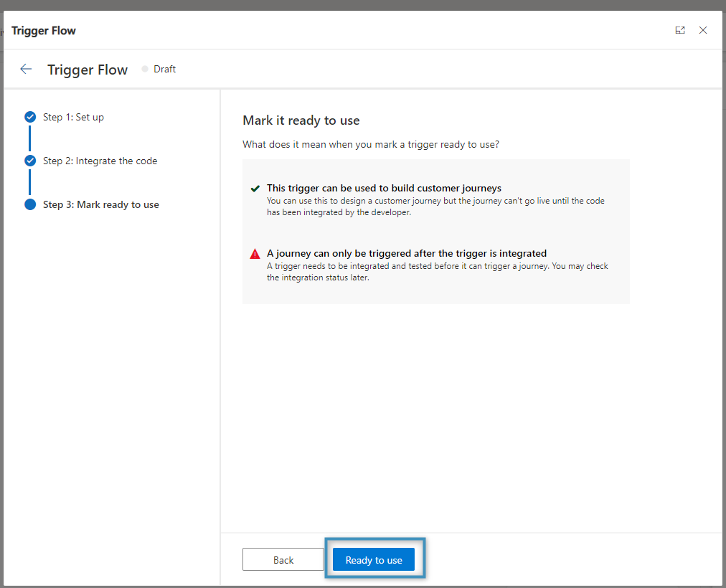Click the Back button
The height and width of the screenshot is (588, 726).
pos(283,560)
